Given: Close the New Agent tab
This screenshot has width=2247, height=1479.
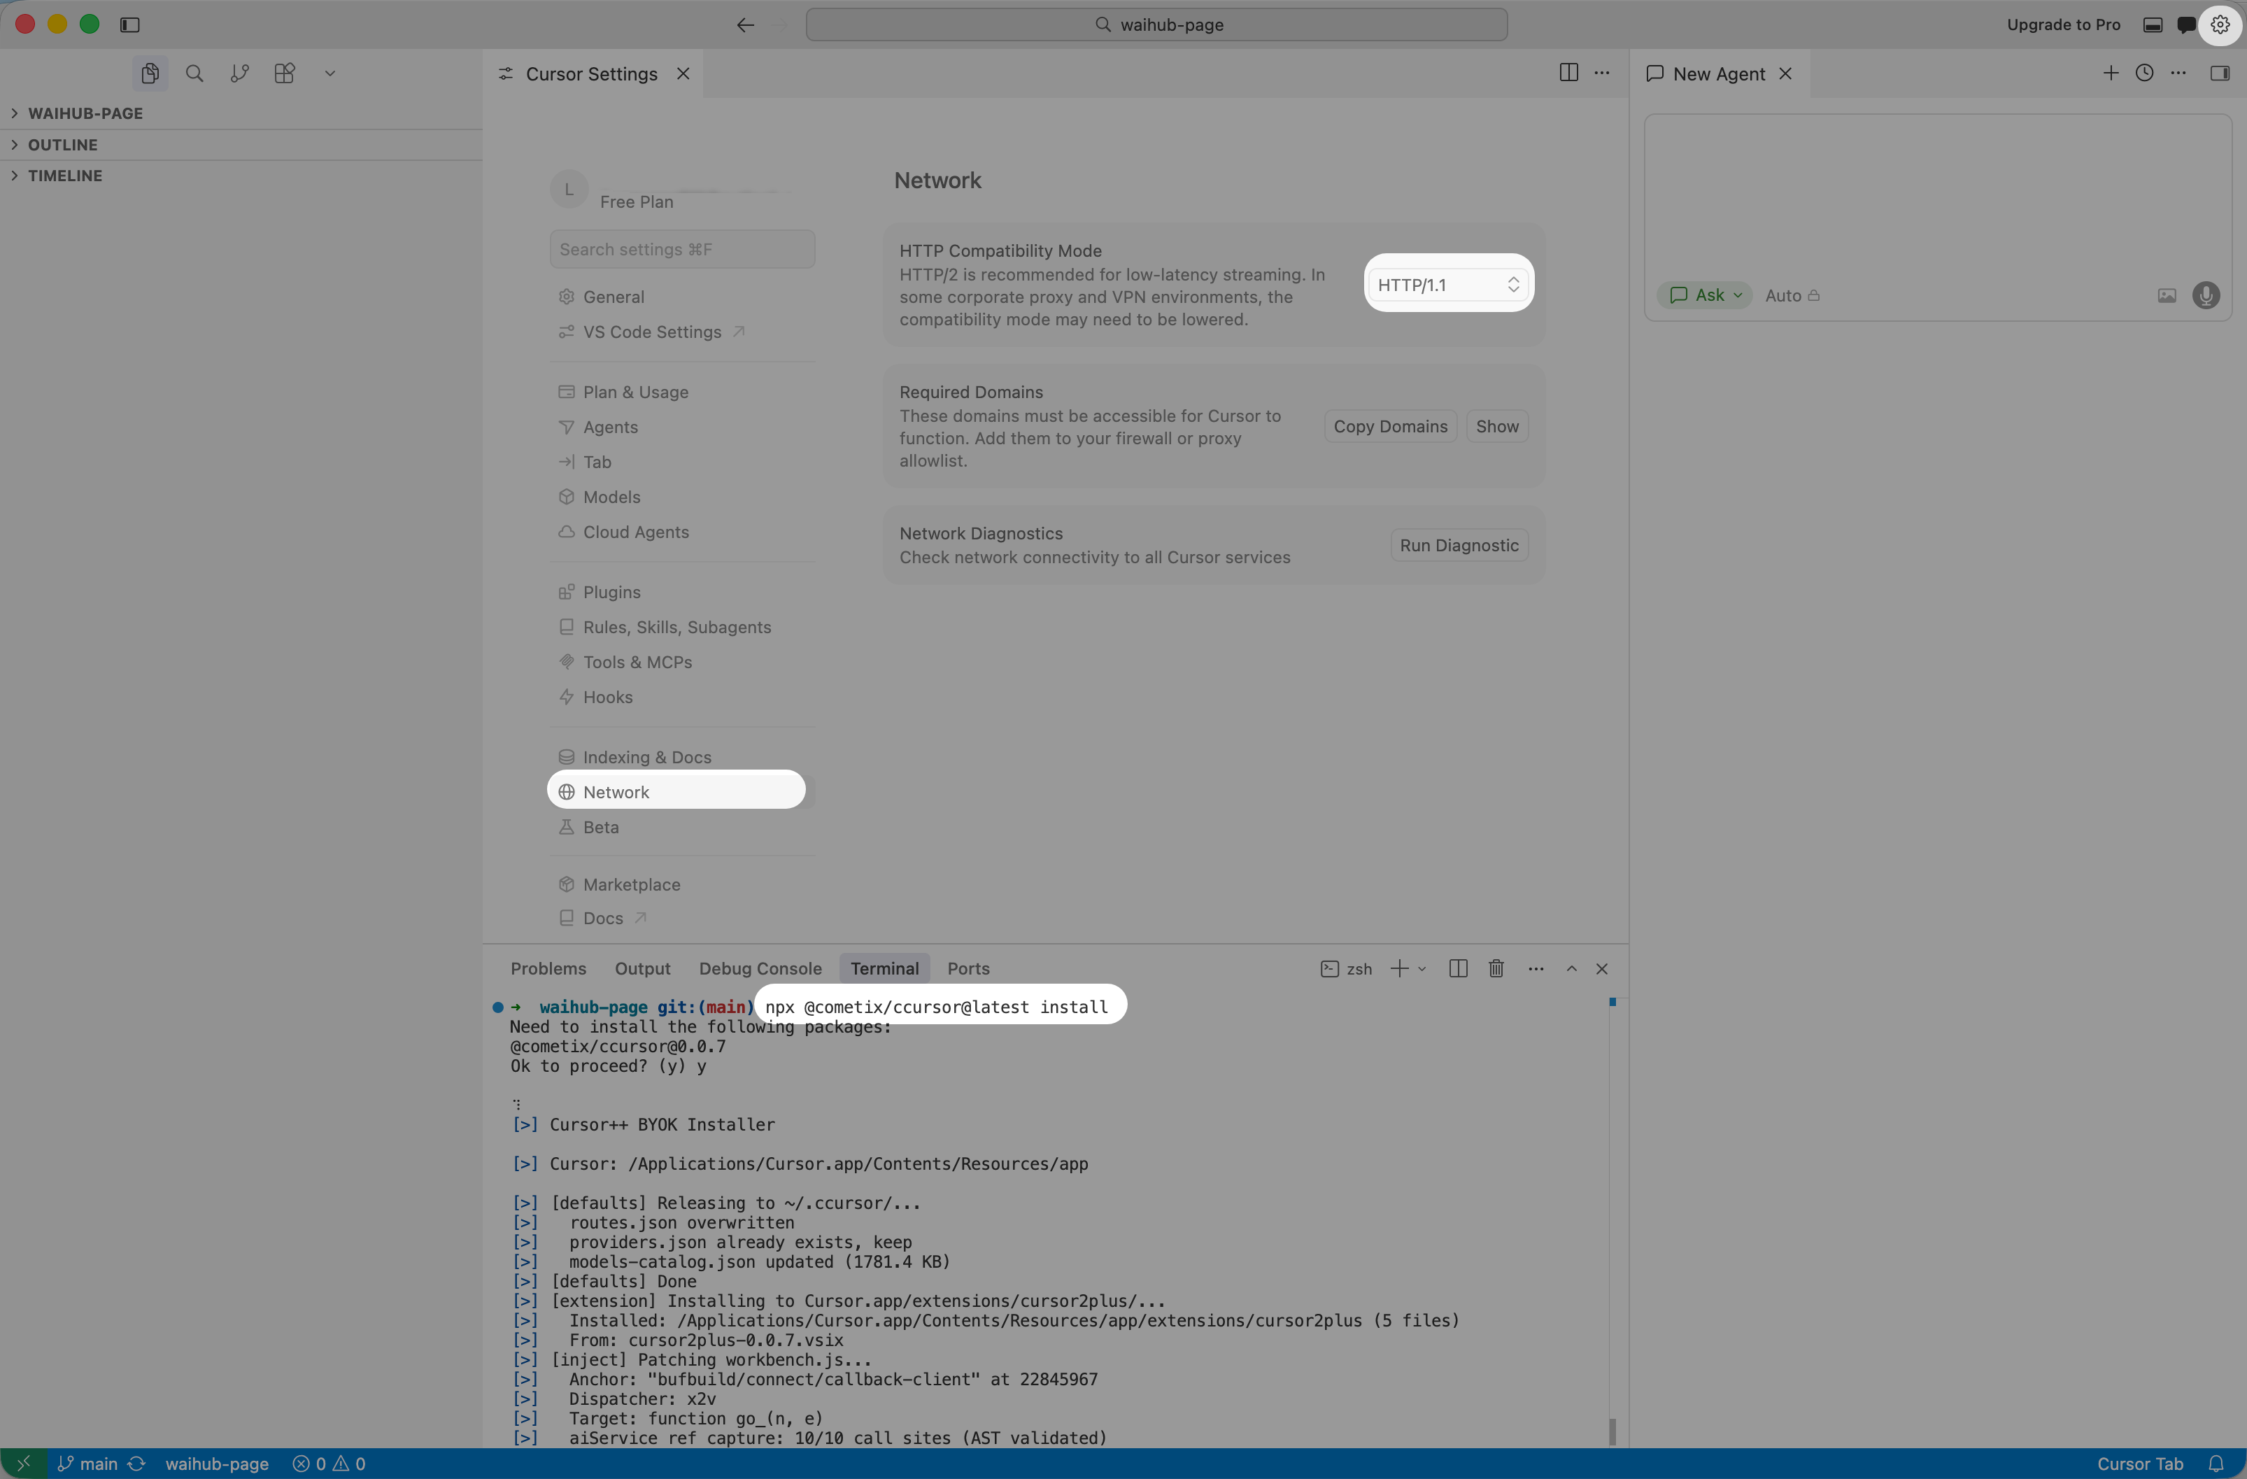Looking at the screenshot, I should tap(1785, 73).
